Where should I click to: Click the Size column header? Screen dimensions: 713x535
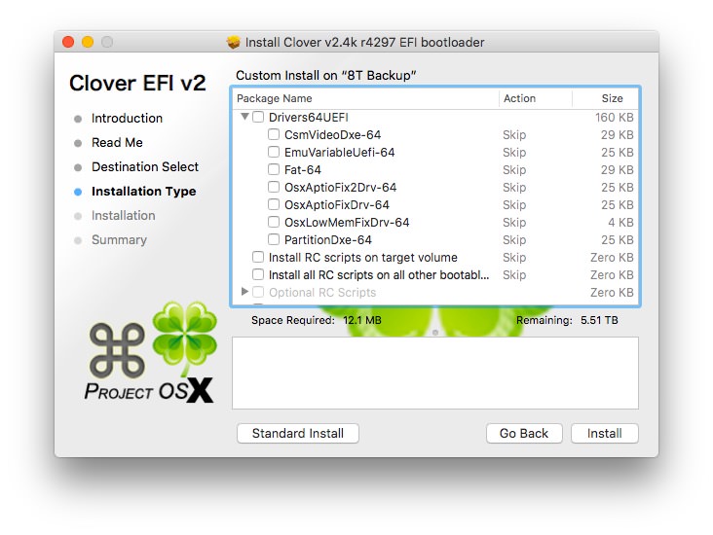[605, 98]
